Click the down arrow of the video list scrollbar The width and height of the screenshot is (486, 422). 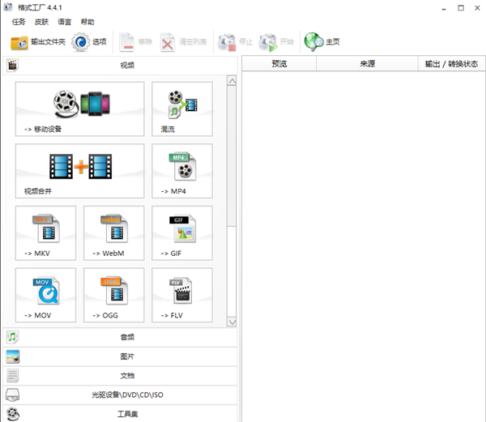pos(232,322)
